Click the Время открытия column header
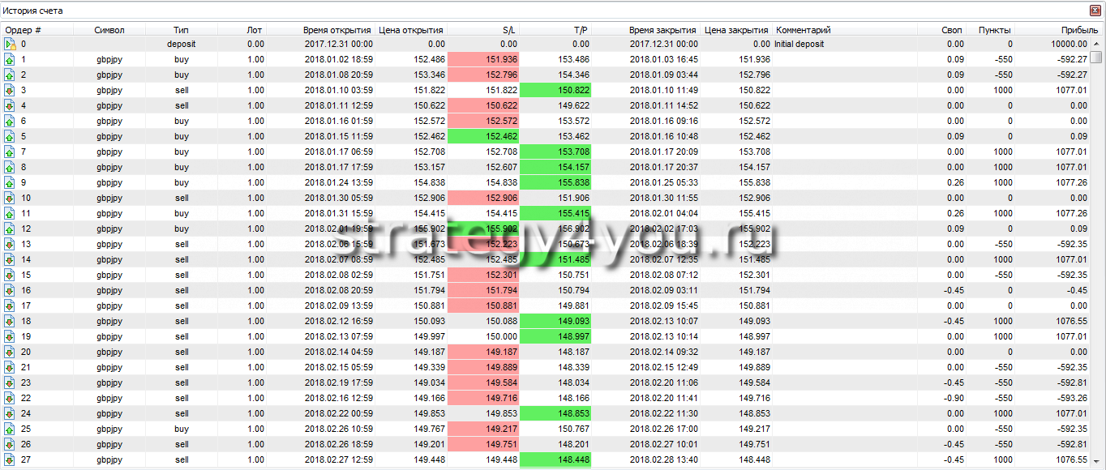1106x470 pixels. click(x=337, y=30)
